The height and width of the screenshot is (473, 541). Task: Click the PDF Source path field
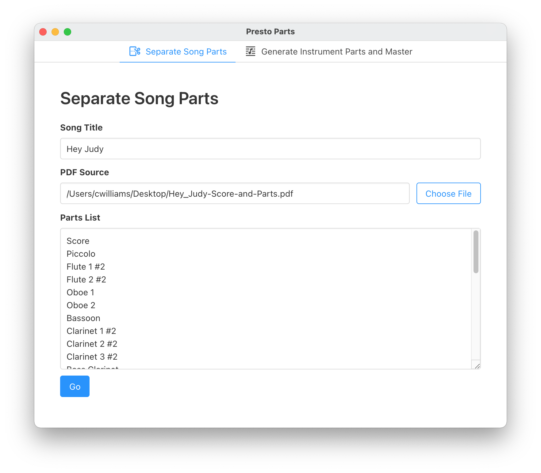click(x=235, y=194)
